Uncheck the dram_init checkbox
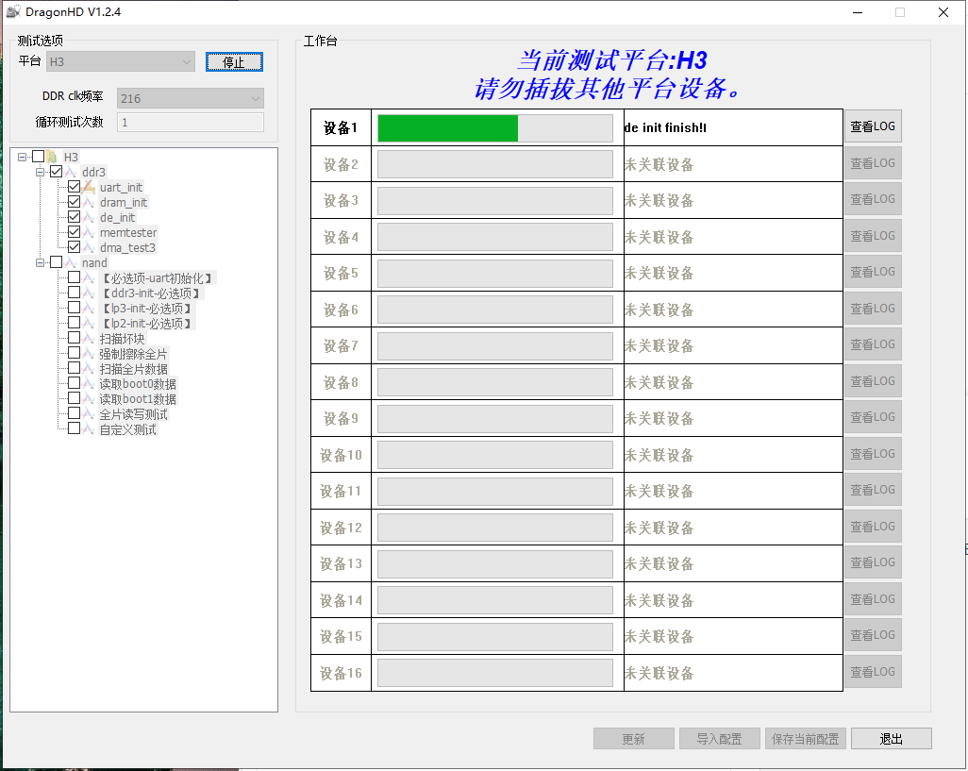The image size is (968, 771). [74, 202]
